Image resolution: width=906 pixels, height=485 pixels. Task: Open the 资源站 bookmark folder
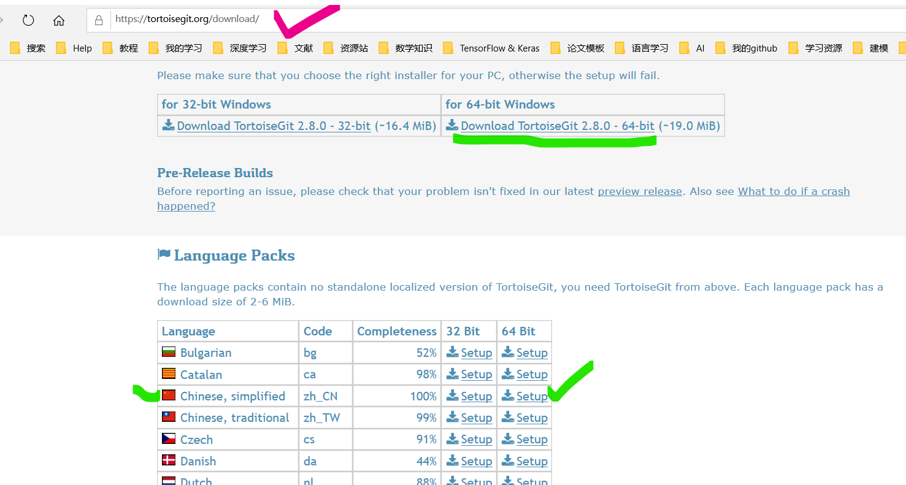tap(347, 48)
